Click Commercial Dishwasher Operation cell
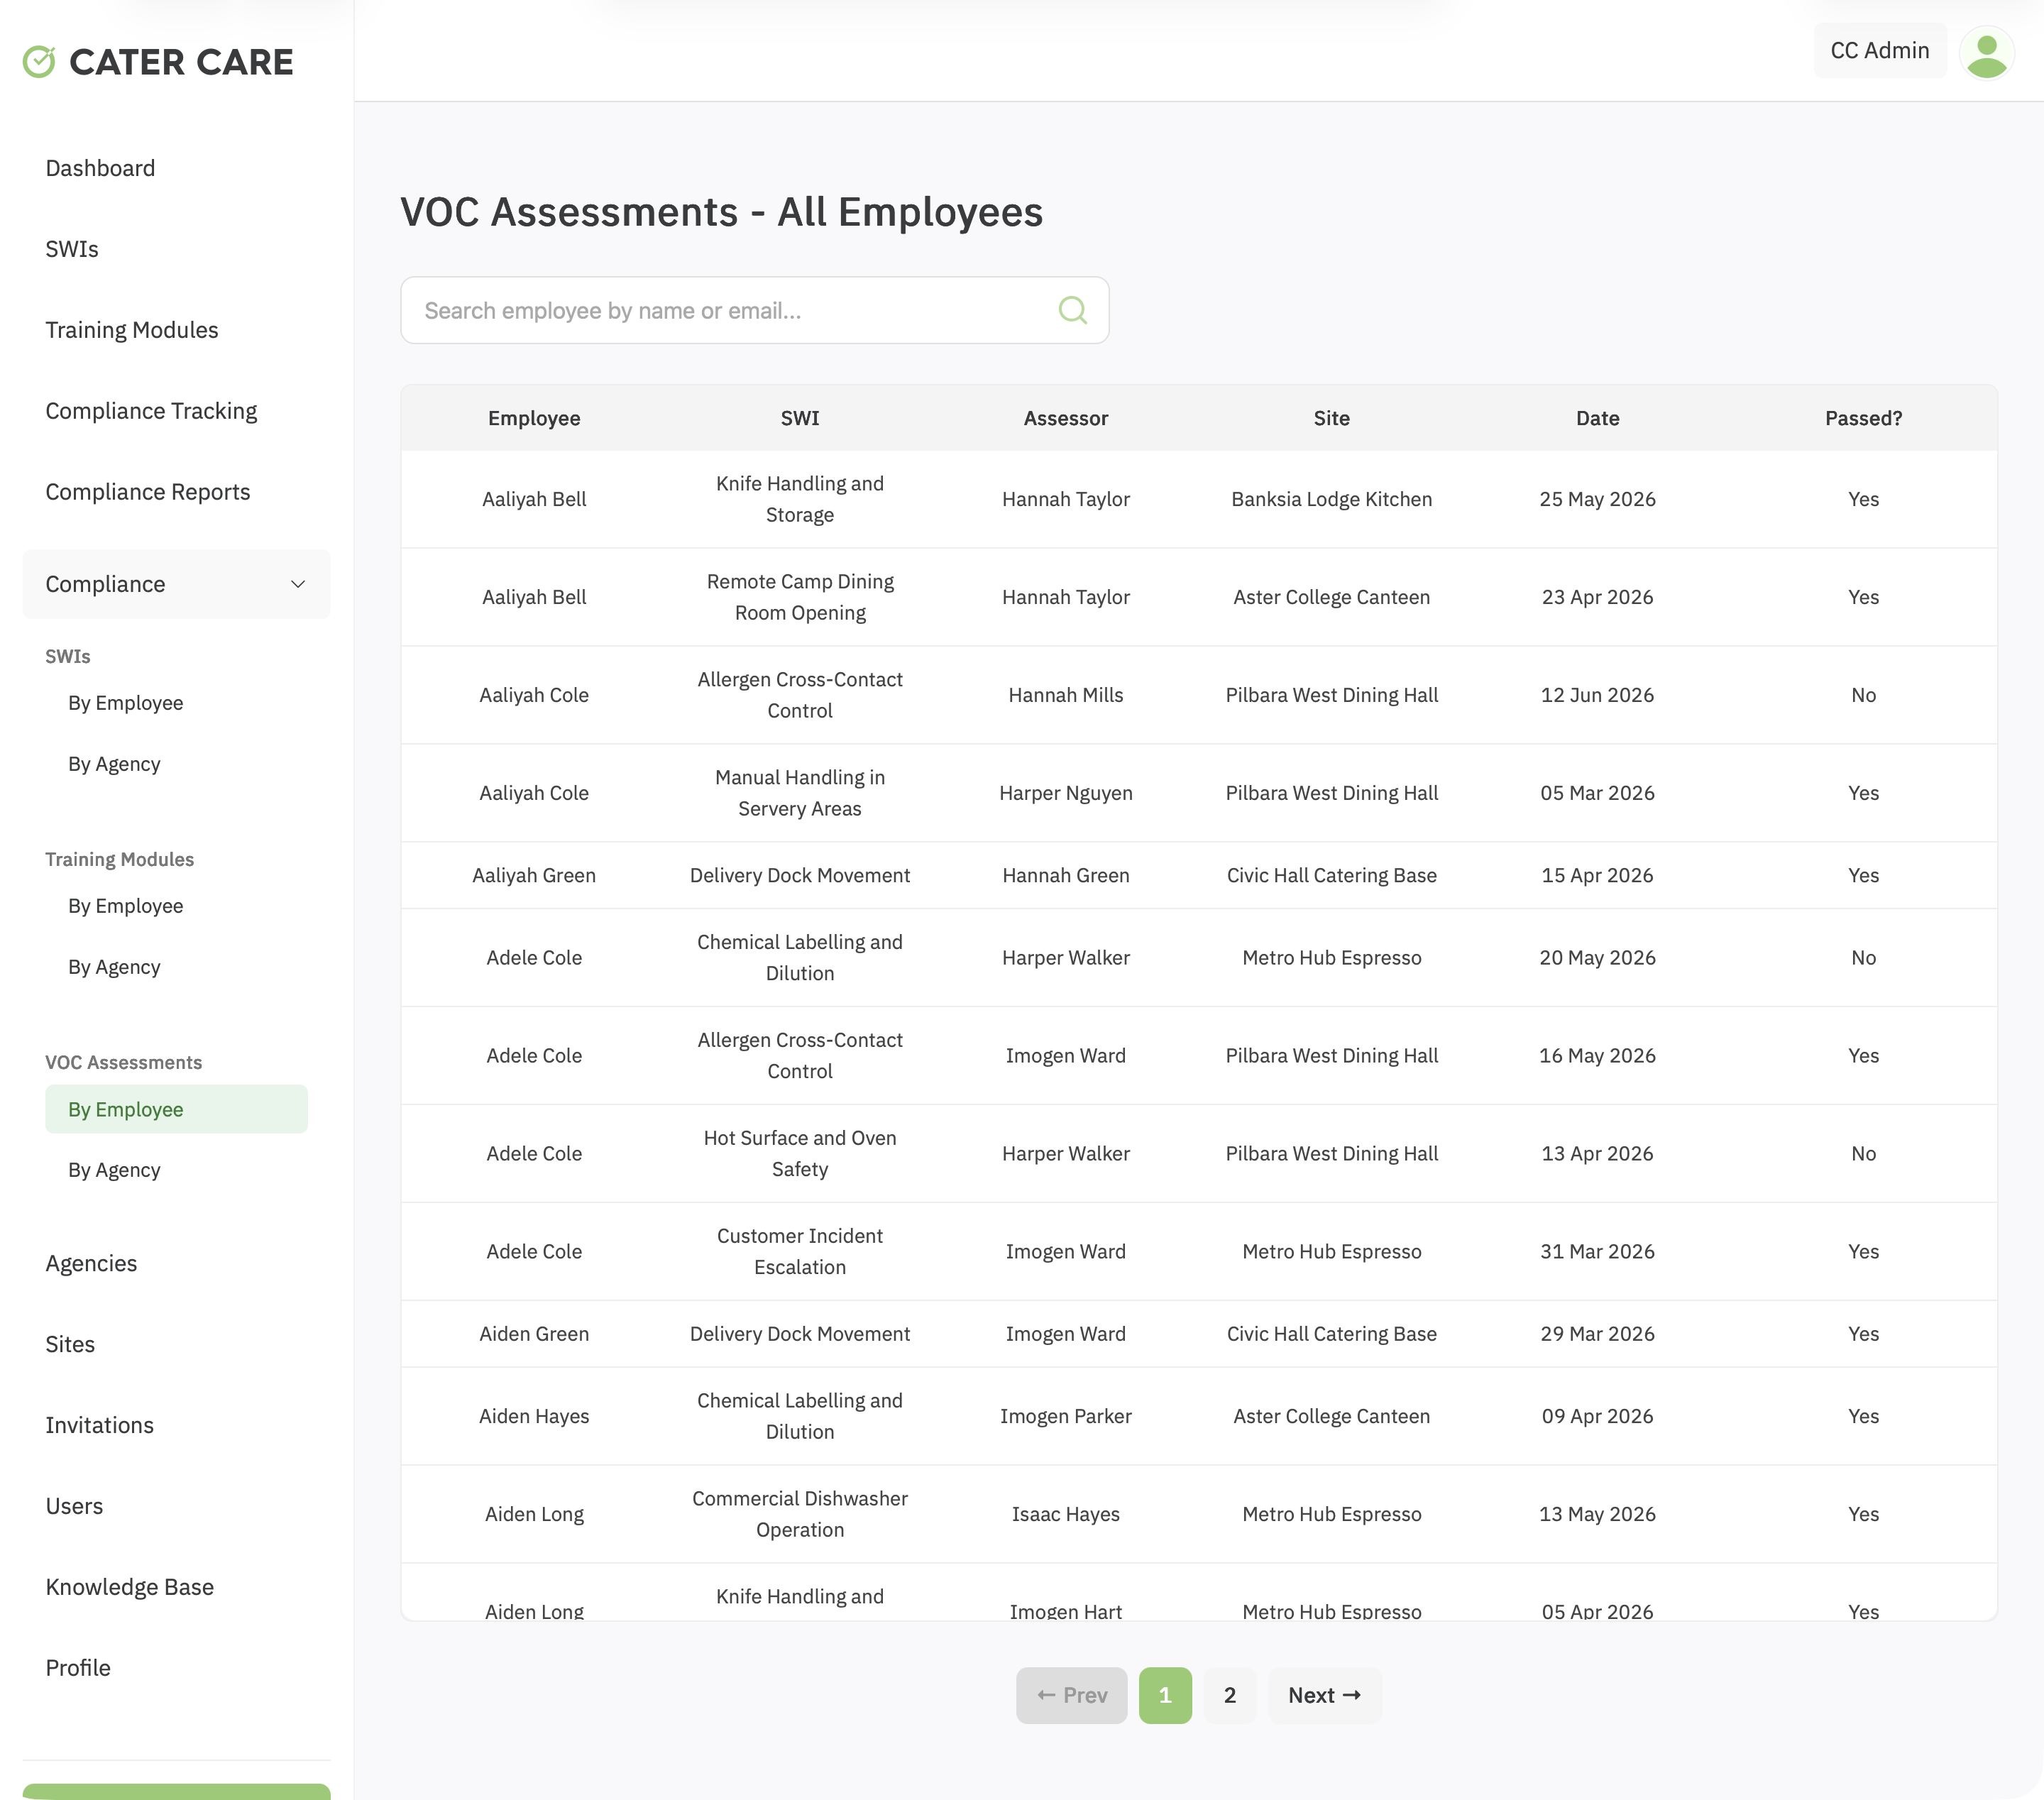This screenshot has height=1800, width=2044. [x=800, y=1514]
